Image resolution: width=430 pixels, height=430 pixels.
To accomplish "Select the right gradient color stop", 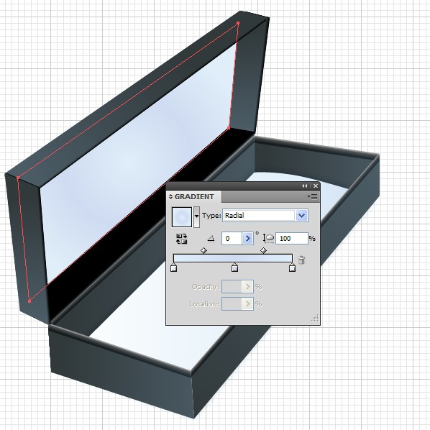I will click(x=293, y=267).
